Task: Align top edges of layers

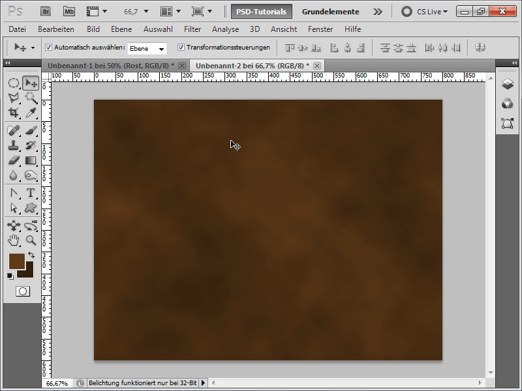Action: (290, 48)
